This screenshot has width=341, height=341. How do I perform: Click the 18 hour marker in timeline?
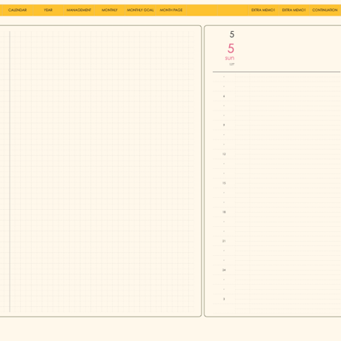click(224, 212)
